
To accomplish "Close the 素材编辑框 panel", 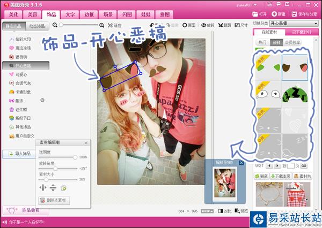I will coord(86,143).
